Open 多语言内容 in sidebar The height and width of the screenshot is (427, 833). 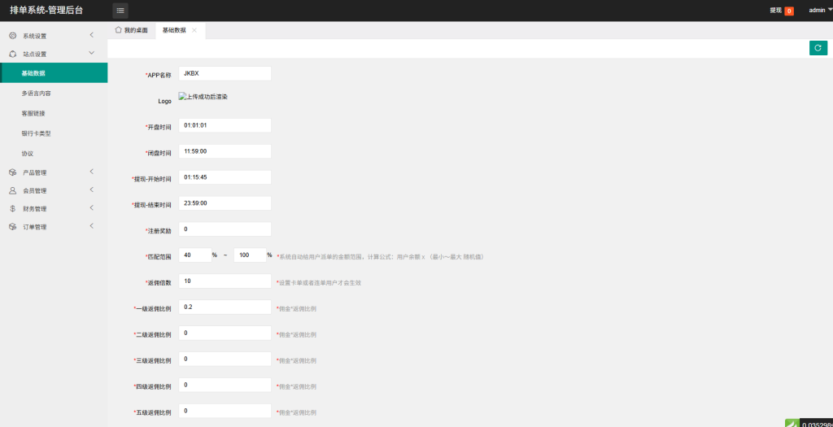37,94
